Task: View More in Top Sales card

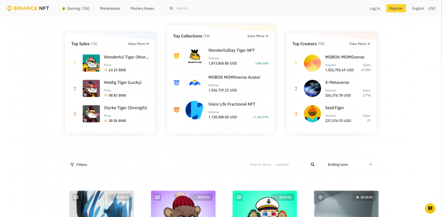Action: tap(138, 44)
